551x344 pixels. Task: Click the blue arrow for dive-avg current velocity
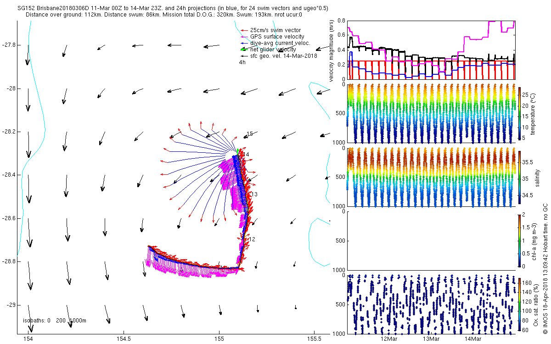click(243, 43)
